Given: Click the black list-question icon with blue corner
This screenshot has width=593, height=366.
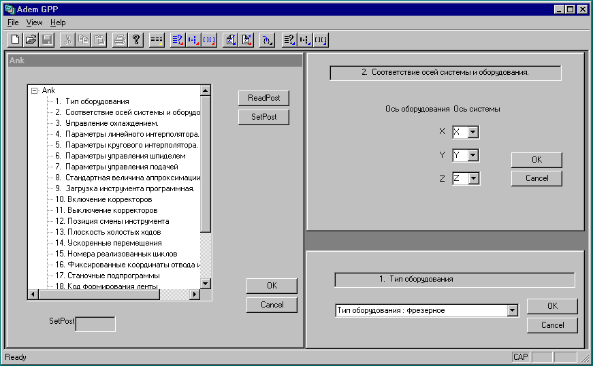Looking at the screenshot, I should [x=289, y=39].
